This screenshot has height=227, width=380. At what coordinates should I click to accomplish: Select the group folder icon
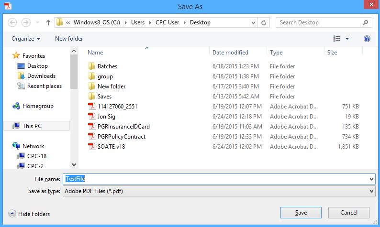[x=91, y=76]
